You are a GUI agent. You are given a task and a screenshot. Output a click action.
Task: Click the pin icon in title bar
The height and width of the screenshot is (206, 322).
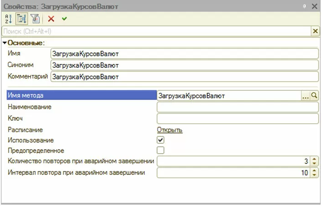[x=304, y=6]
